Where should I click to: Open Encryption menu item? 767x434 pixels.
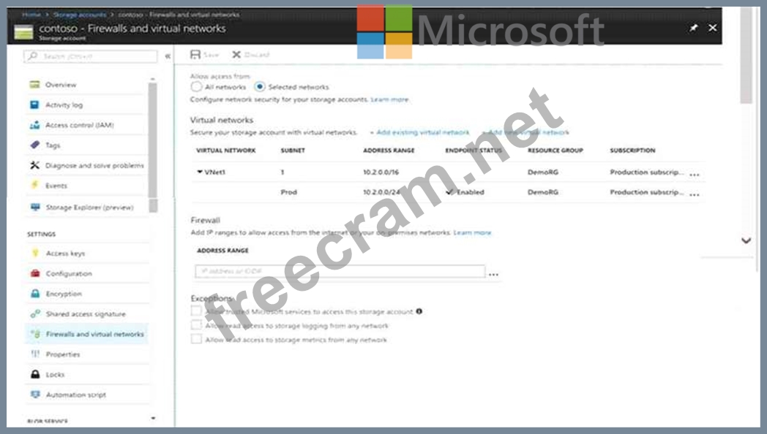point(87,294)
